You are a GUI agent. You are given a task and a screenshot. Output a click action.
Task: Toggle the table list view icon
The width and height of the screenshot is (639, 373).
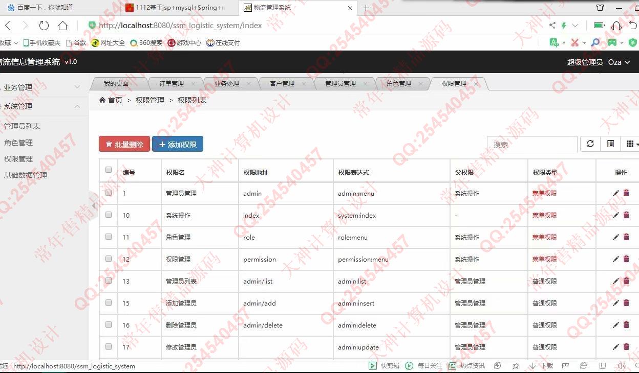[x=610, y=144]
